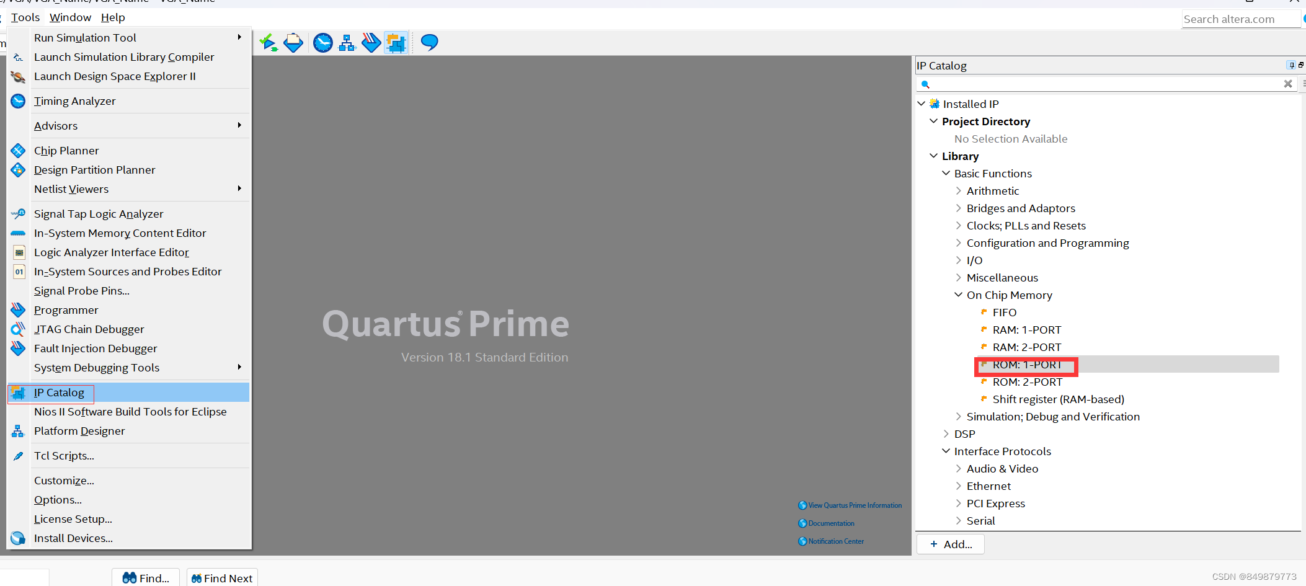
Task: Select IP Catalog menu entry
Action: (129, 393)
